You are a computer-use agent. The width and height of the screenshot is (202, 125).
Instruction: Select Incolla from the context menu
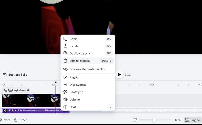pos(88,46)
